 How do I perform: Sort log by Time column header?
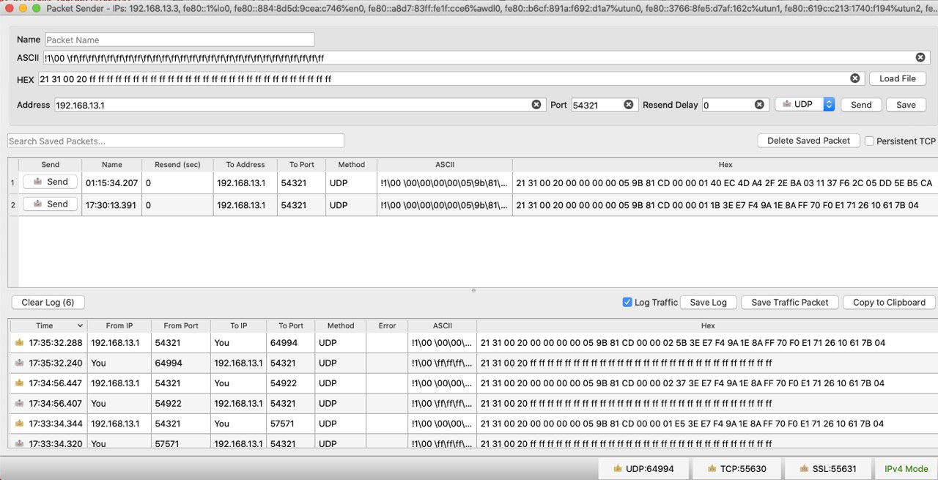point(48,325)
